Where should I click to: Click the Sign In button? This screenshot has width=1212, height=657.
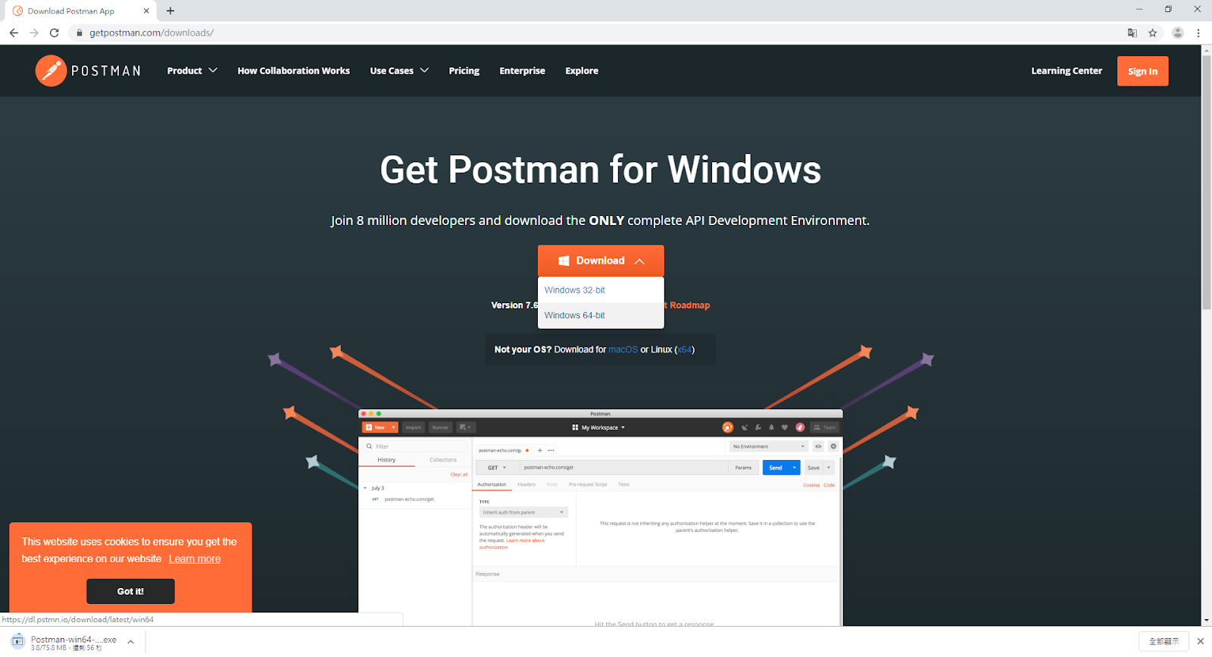click(1142, 71)
